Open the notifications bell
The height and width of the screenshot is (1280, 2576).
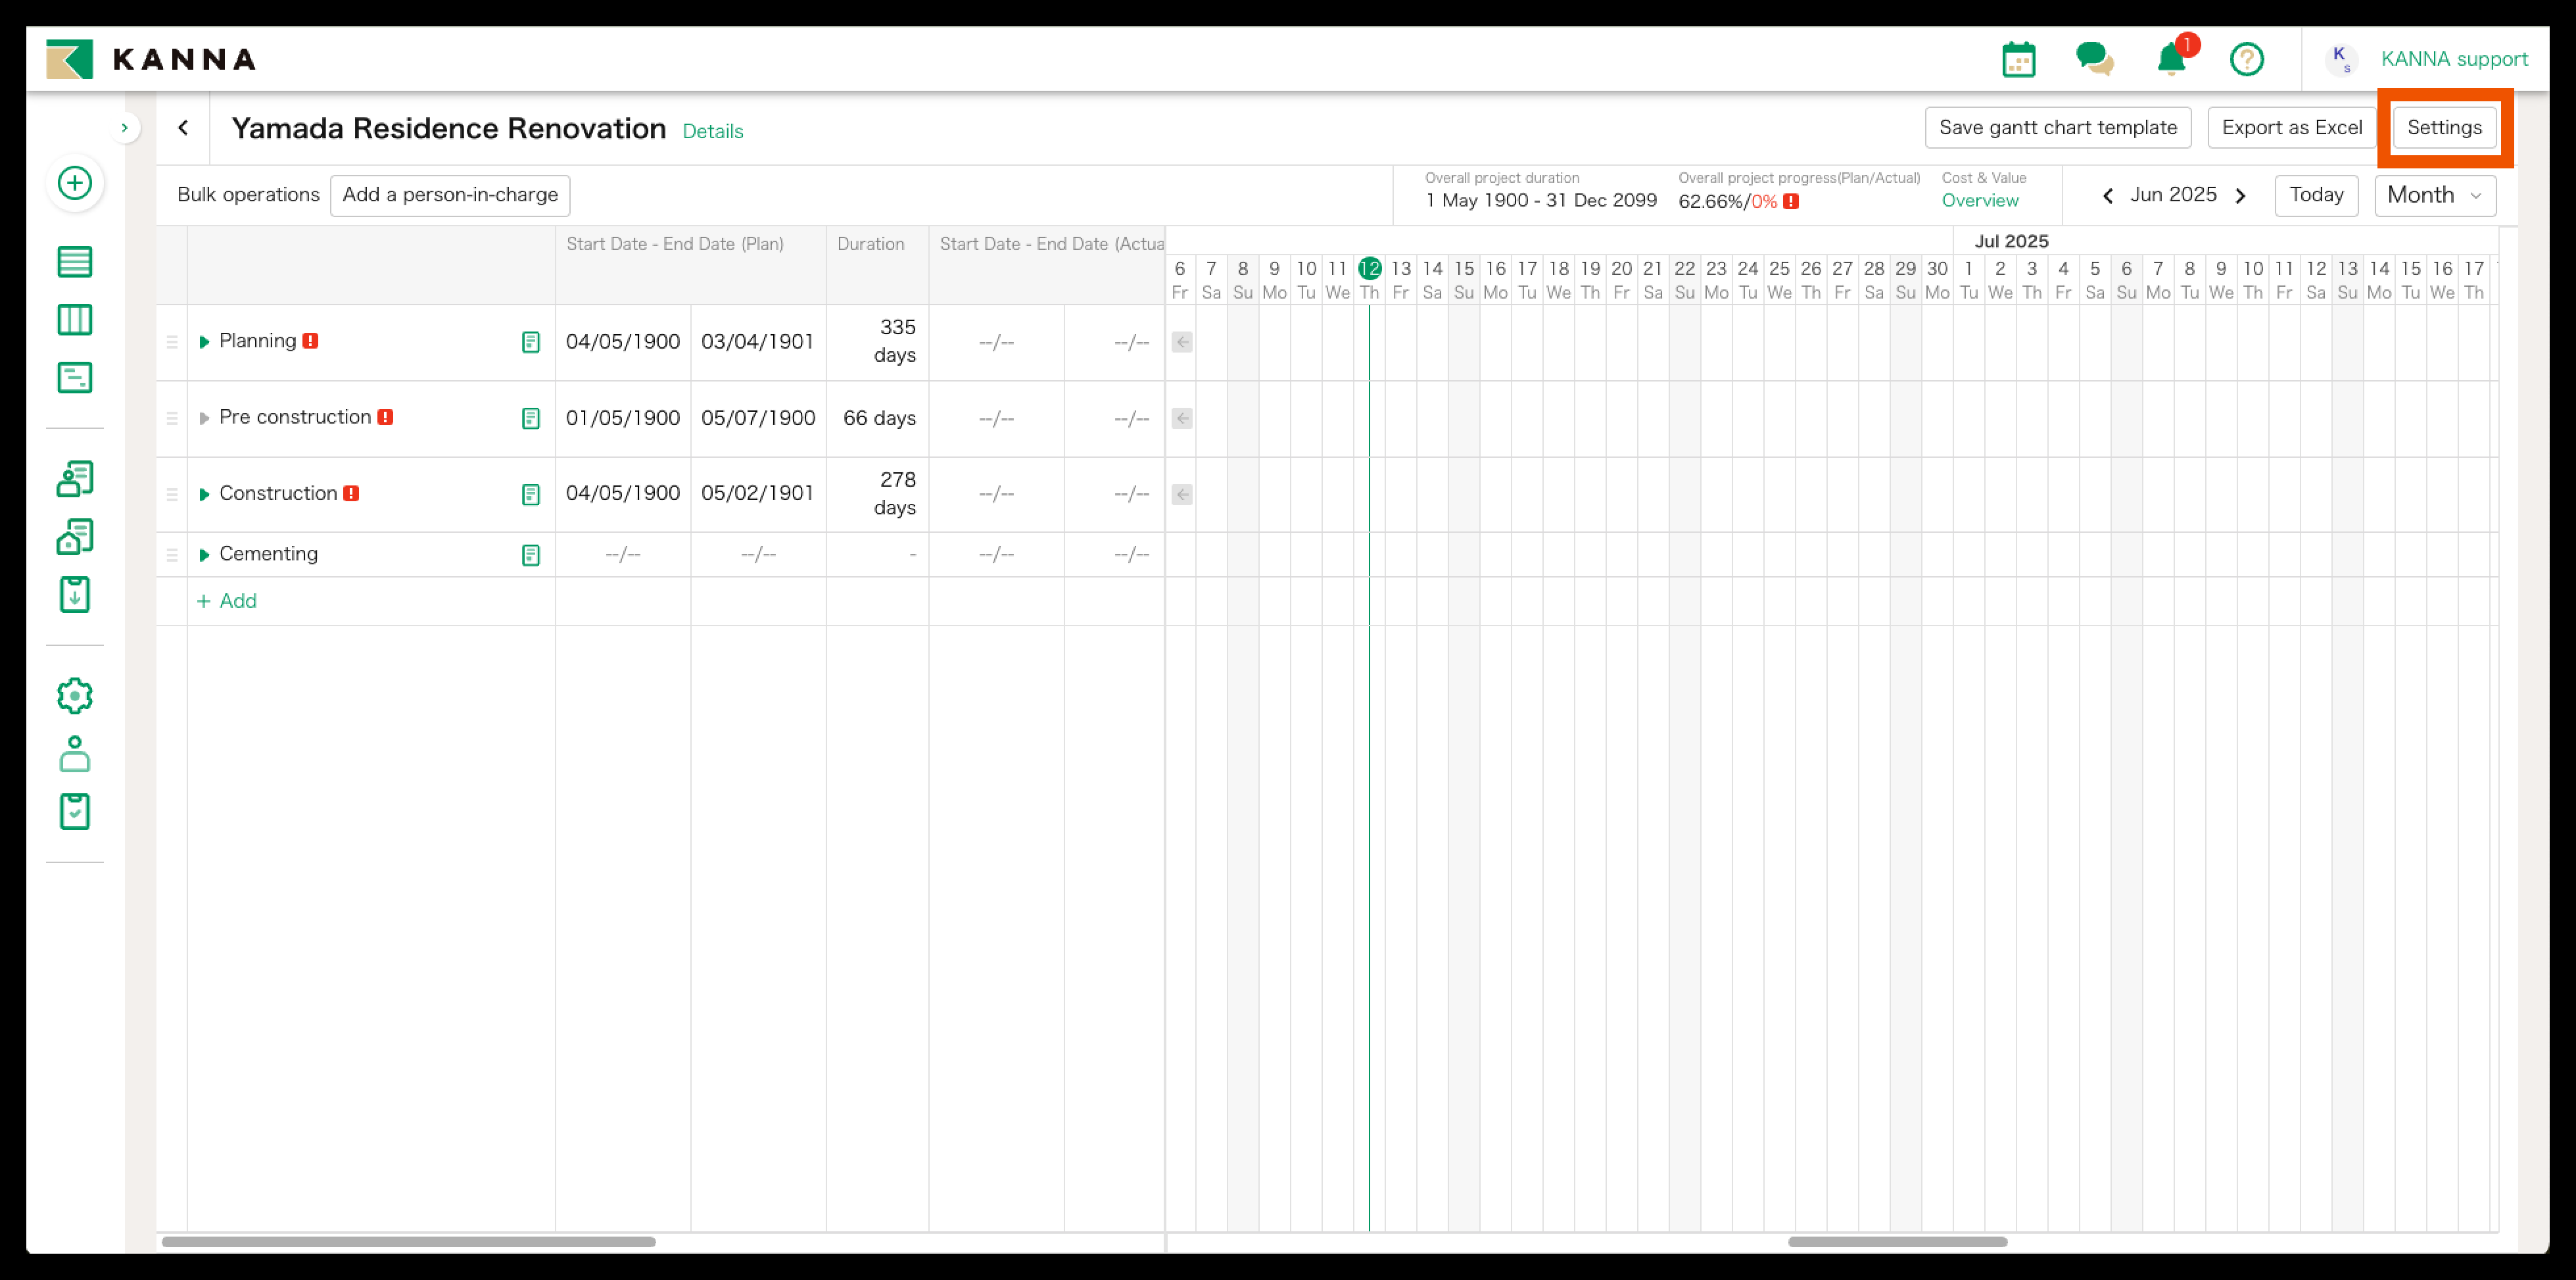(x=2170, y=60)
